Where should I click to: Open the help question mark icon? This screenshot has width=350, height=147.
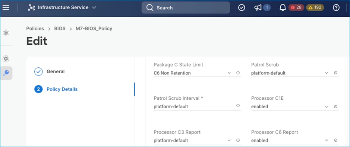tap(336, 7)
